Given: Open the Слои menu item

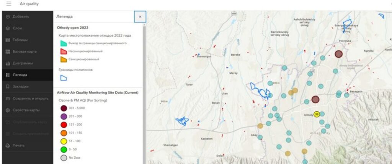Looking at the screenshot, I should [x=28, y=28].
